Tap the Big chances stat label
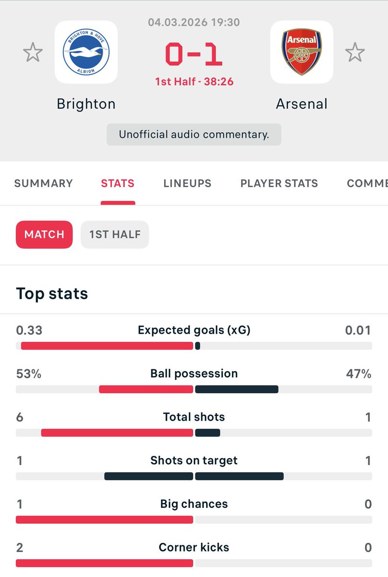The image size is (388, 577). (194, 504)
